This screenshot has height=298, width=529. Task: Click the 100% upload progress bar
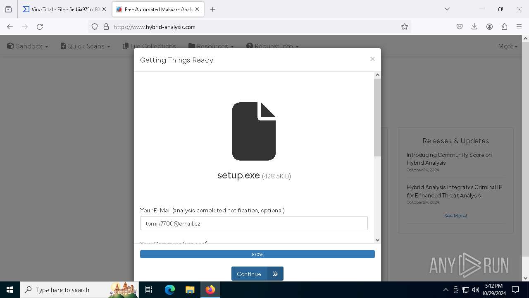pos(257,254)
